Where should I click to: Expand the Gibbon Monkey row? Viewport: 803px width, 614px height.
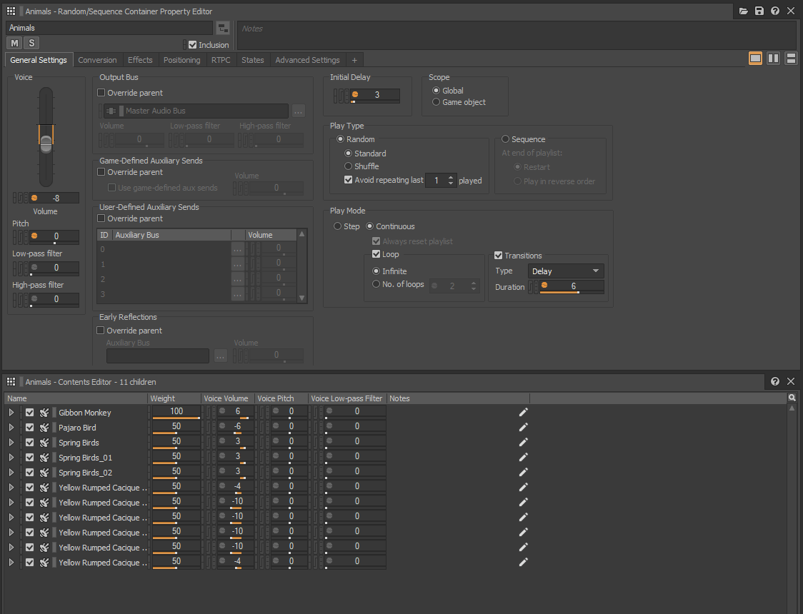pyautogui.click(x=11, y=413)
